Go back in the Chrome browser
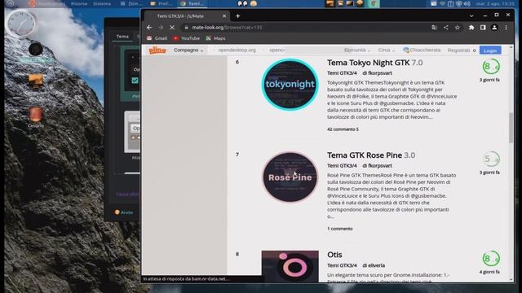Screen dimensions: 522x293 click(x=149, y=28)
